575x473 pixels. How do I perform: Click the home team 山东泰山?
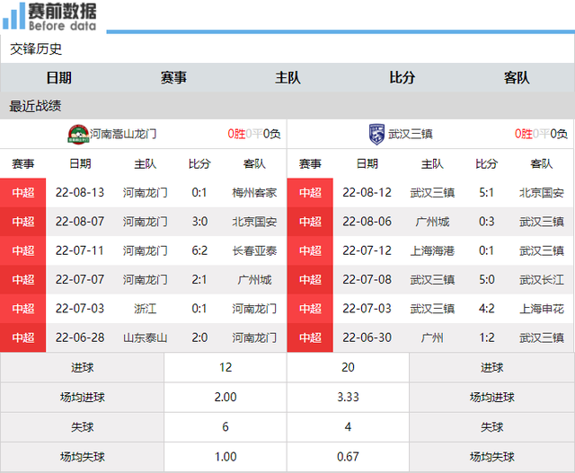pyautogui.click(x=146, y=337)
